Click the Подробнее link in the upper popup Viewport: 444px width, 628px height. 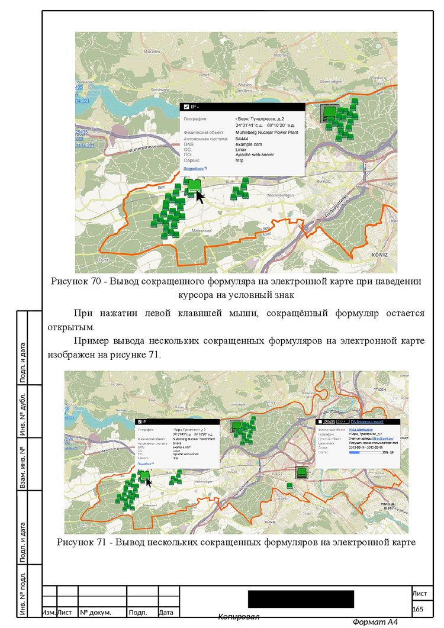coord(194,169)
